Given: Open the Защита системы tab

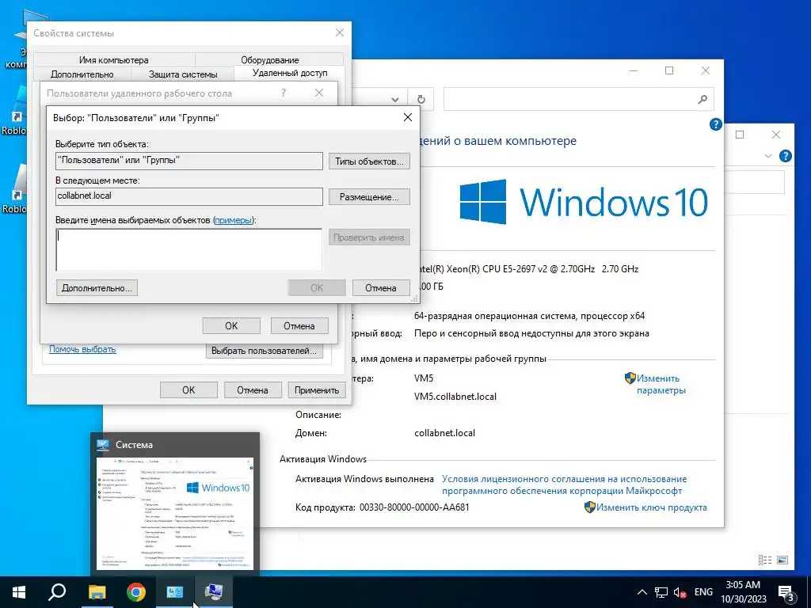Looking at the screenshot, I should [x=183, y=74].
